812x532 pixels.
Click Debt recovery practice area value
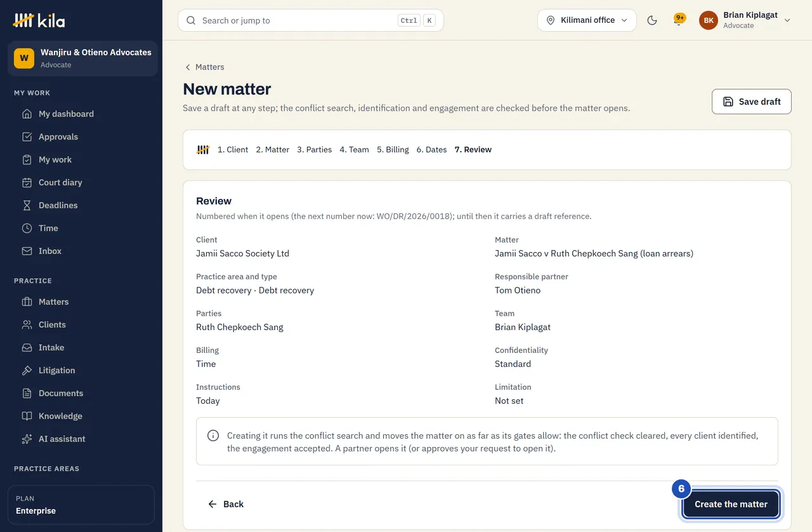255,290
